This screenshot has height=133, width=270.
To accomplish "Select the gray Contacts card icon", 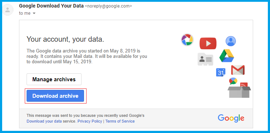I will pos(205,59).
